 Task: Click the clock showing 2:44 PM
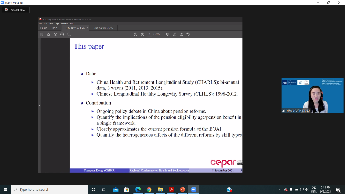325,189
